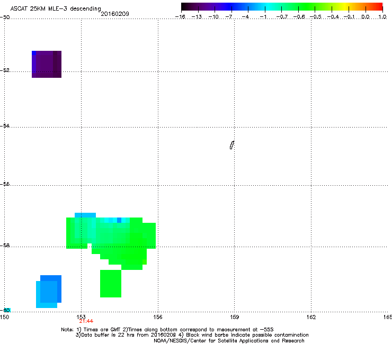This screenshot has width=392, height=344.
Task: Click the -0.6 colorbar label
Action: [x=299, y=17]
